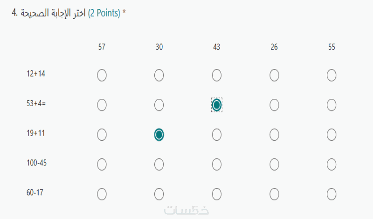Select 26 for the 12+14 row
Image resolution: width=373 pixels, height=219 pixels.
pos(274,75)
